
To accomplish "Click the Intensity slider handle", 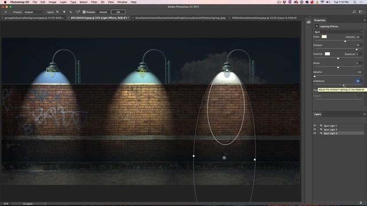I will [345, 41].
